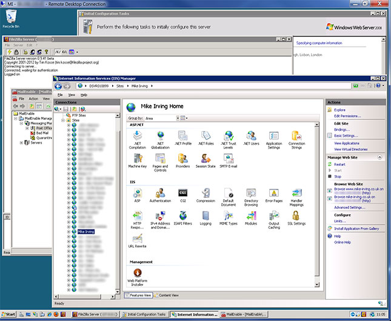
Task: Click the features list vertical scrollbar
Action: point(316,205)
